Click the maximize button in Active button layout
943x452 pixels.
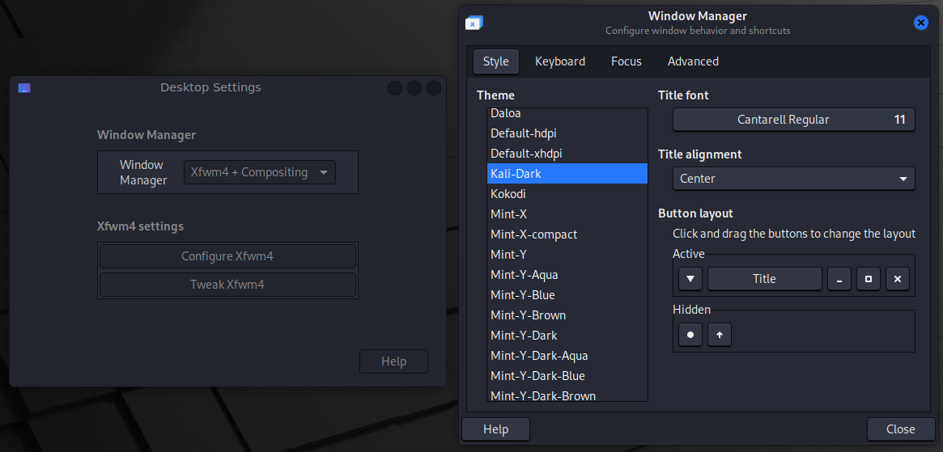869,279
